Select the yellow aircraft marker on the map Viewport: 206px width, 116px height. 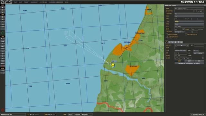(113, 65)
